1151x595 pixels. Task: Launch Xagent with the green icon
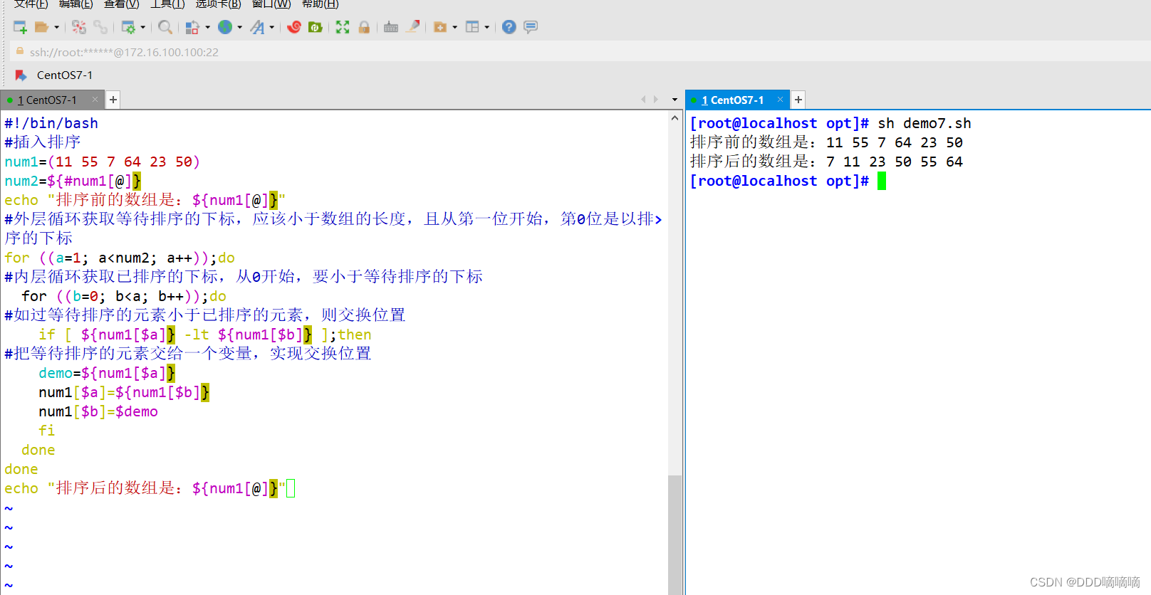click(316, 27)
